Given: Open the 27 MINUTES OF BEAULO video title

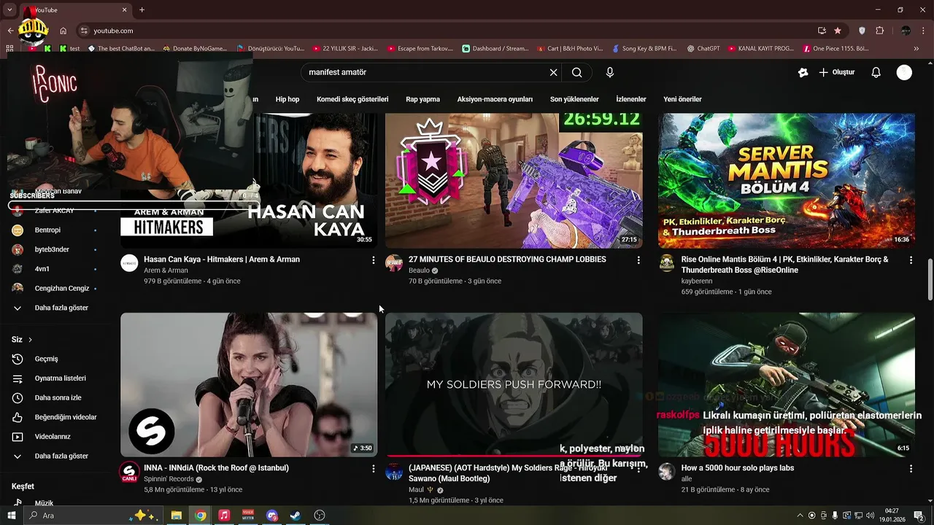Looking at the screenshot, I should [507, 260].
